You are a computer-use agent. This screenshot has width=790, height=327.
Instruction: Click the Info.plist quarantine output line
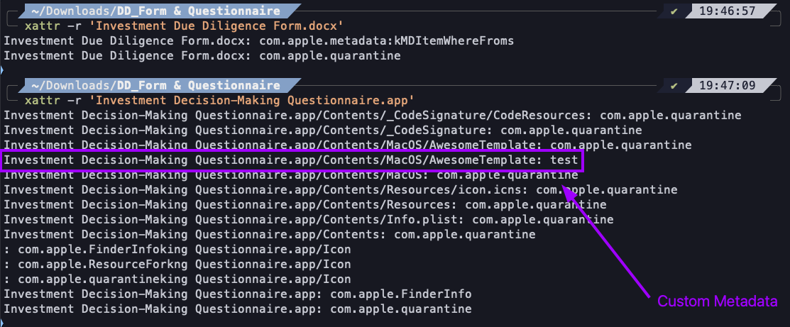pyautogui.click(x=309, y=220)
